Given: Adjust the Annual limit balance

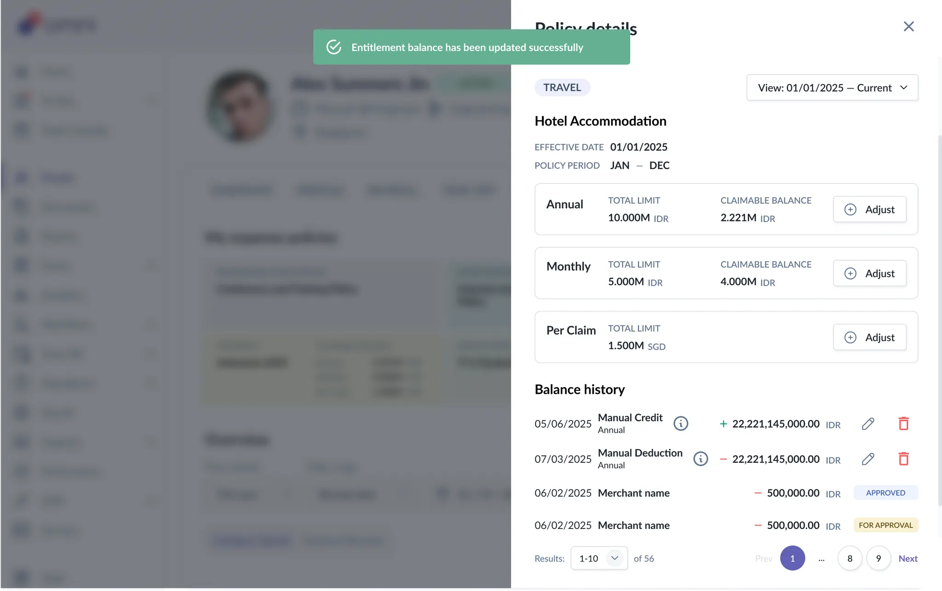Looking at the screenshot, I should (869, 209).
